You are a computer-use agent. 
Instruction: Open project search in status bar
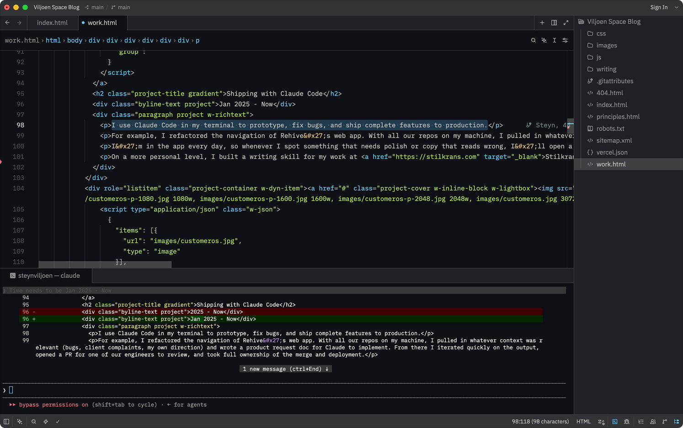34,422
